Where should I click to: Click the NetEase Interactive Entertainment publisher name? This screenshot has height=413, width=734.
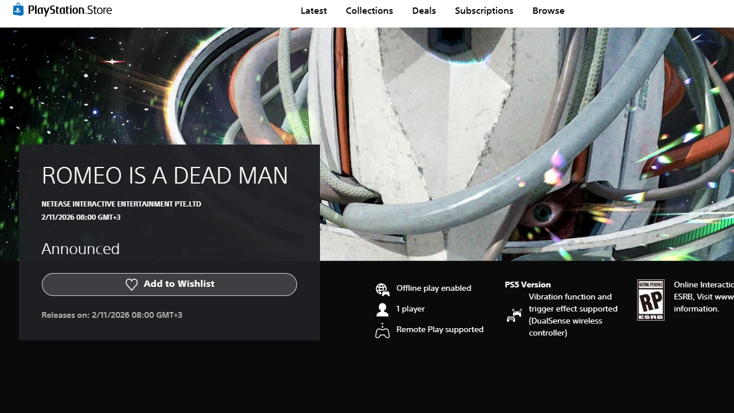[x=121, y=204]
